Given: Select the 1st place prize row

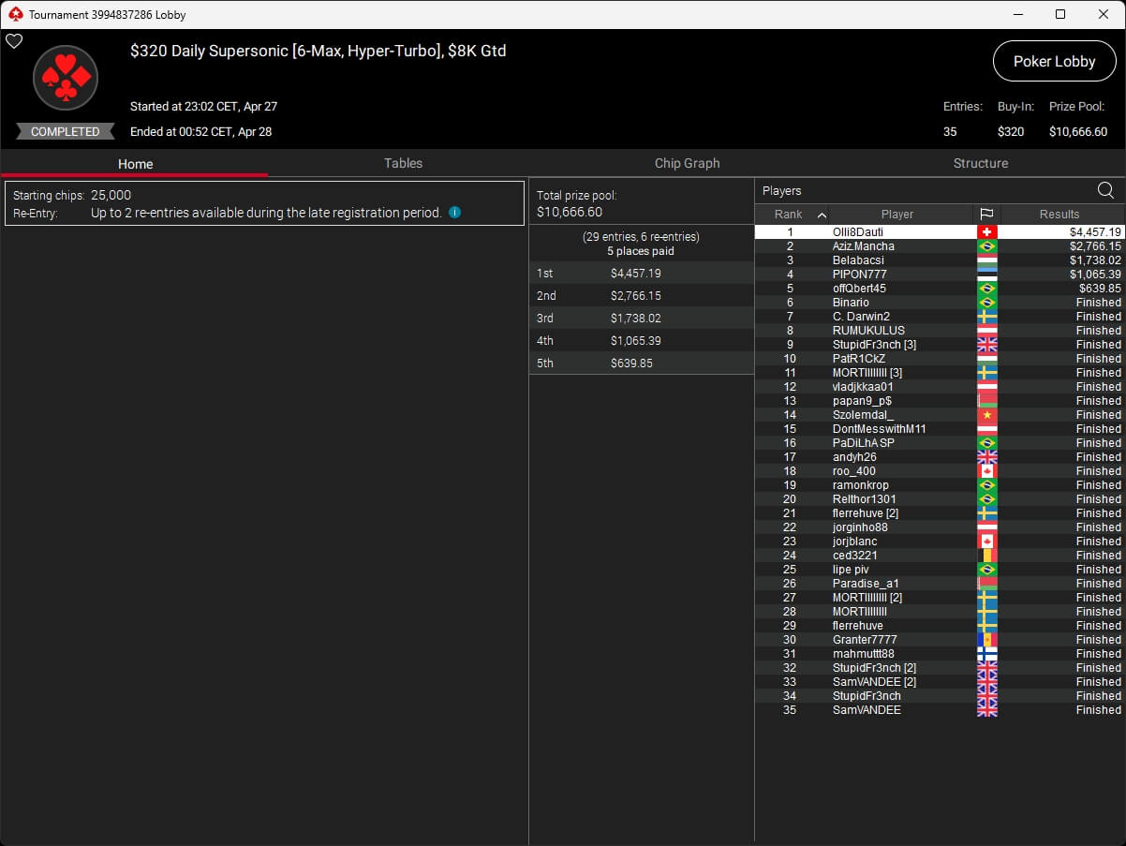Looking at the screenshot, I should click(641, 274).
